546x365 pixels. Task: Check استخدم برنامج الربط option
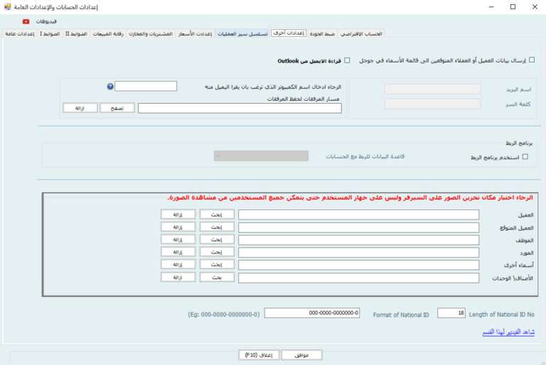[525, 157]
